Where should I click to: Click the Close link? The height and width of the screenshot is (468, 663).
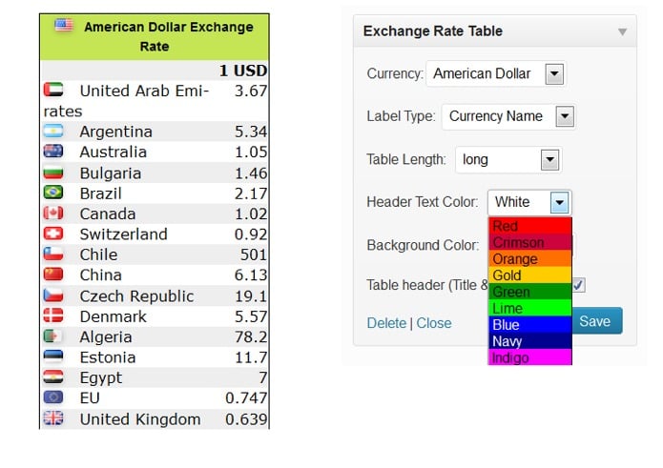[x=434, y=323]
